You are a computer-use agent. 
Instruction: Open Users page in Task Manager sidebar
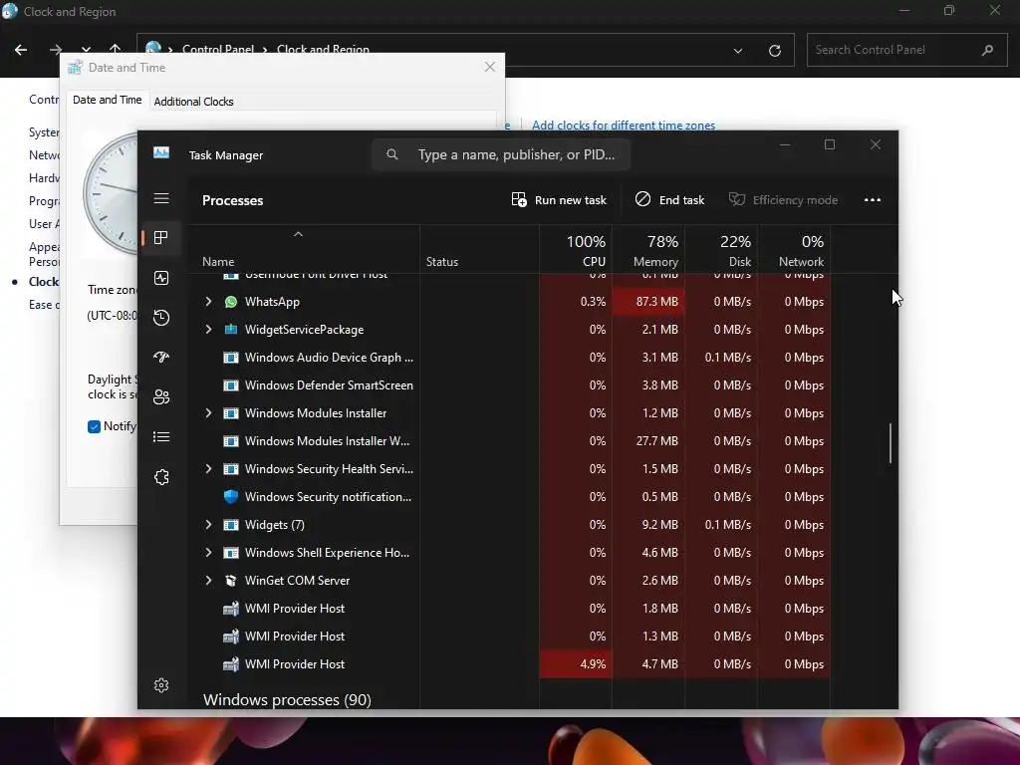161,396
